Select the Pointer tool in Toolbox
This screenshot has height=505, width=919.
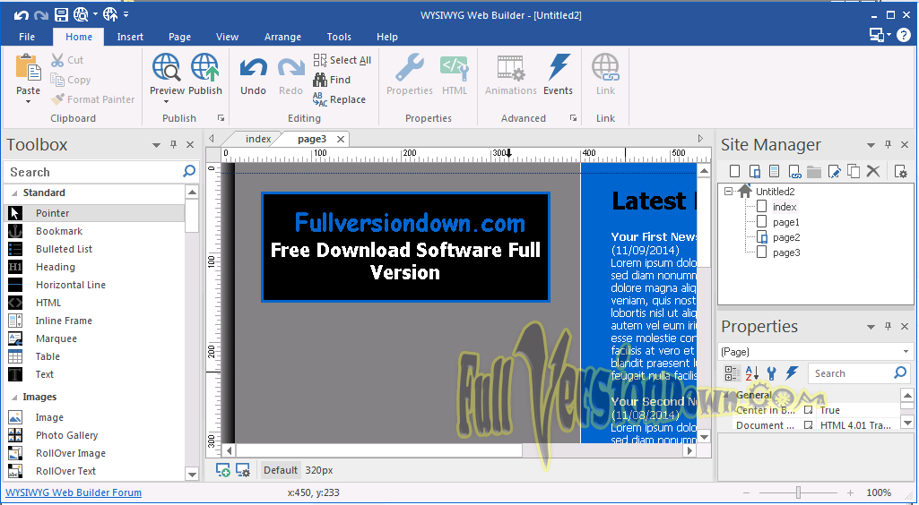pos(94,213)
